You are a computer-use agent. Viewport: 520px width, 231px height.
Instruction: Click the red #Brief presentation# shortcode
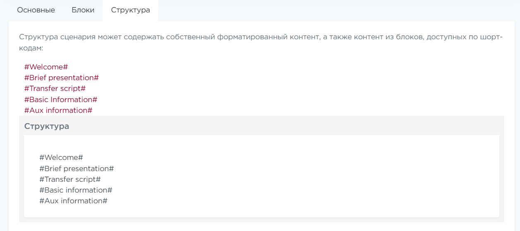61,78
